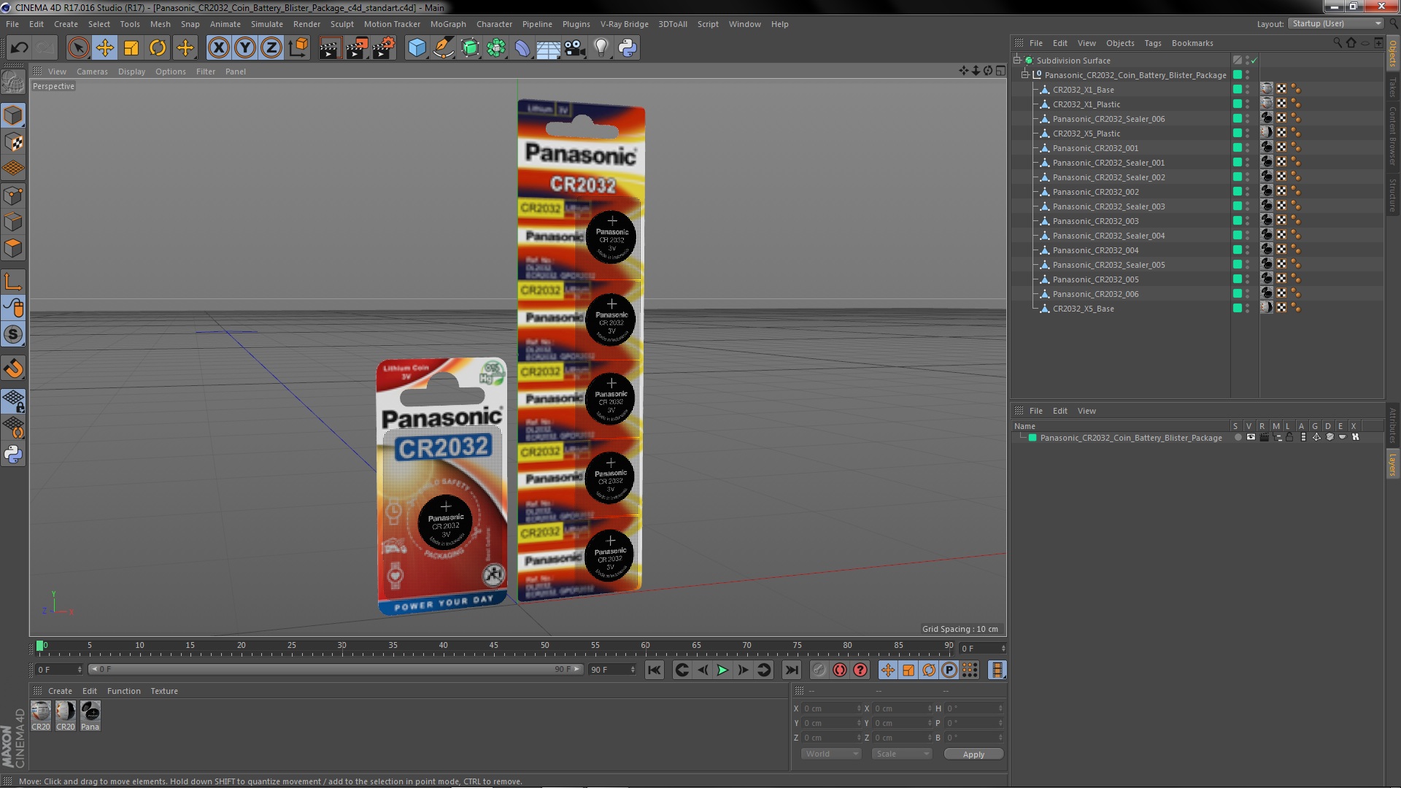
Task: Collapse Panasonic_CR2032_Coin_Battery_Blister_Package group
Action: pos(1024,74)
